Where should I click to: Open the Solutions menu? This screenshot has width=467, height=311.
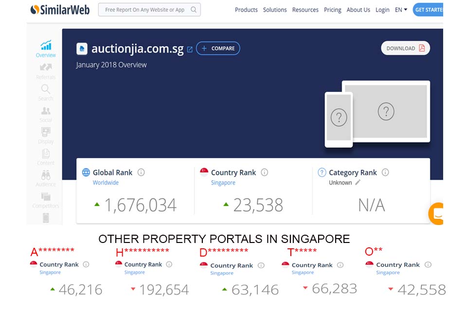pos(274,10)
